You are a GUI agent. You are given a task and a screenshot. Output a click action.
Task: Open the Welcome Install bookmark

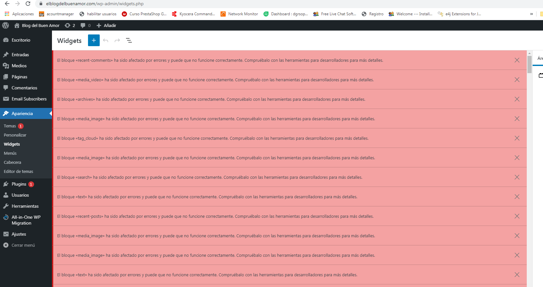click(410, 14)
